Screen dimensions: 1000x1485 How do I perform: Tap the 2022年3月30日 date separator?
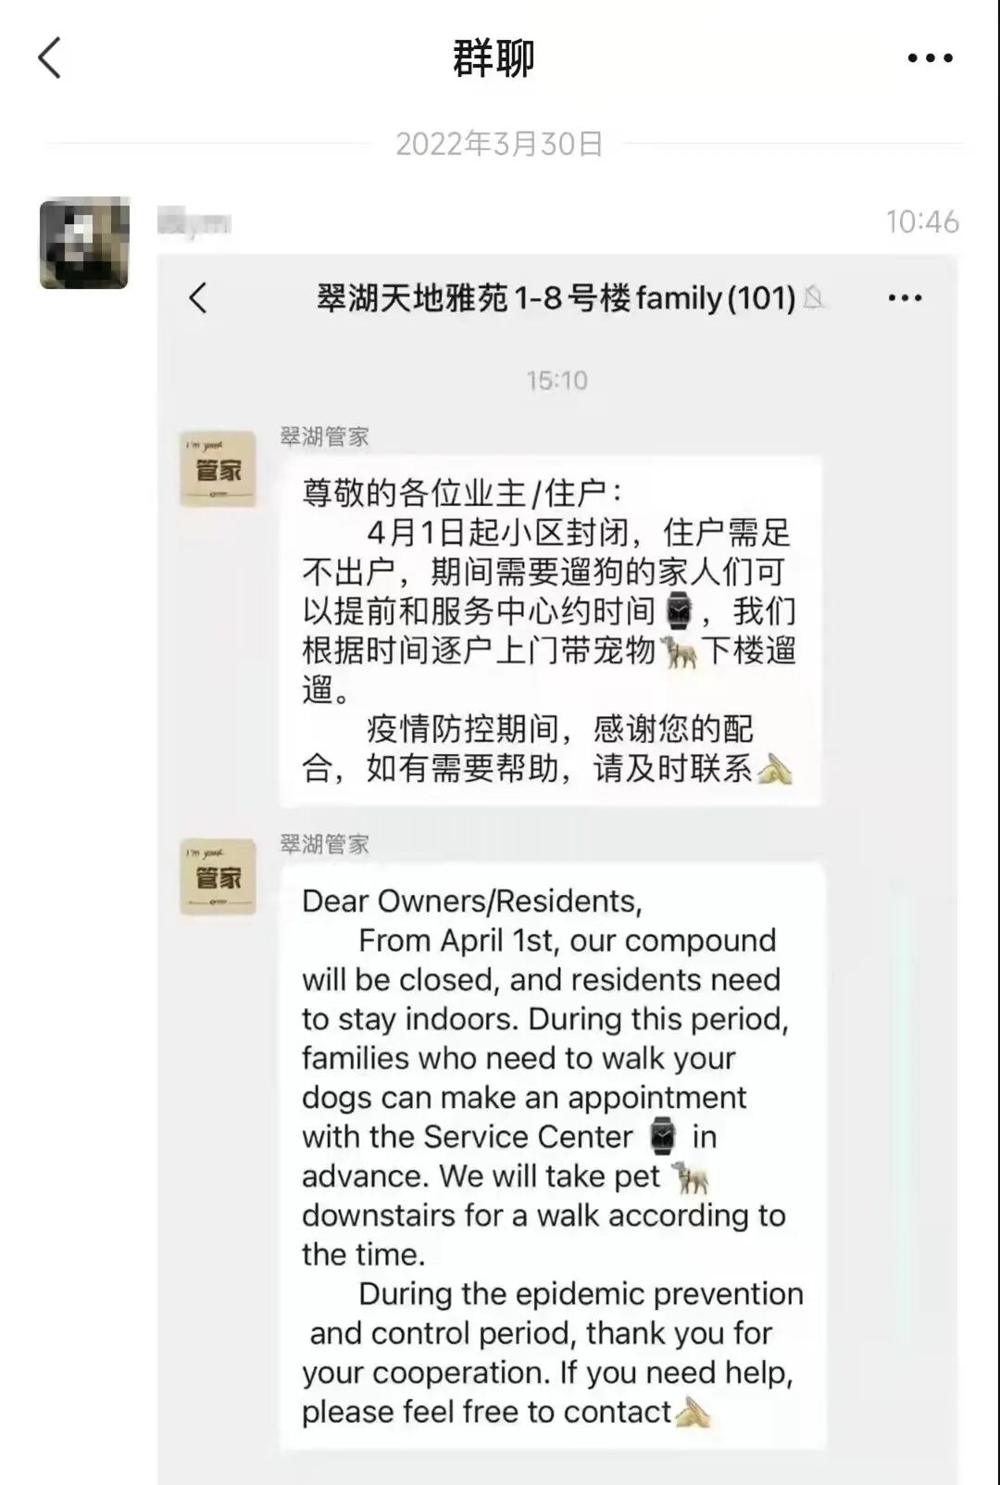pos(499,144)
